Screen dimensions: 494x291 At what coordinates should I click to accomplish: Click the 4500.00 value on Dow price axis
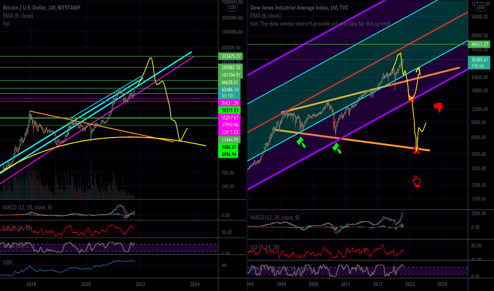479,154
